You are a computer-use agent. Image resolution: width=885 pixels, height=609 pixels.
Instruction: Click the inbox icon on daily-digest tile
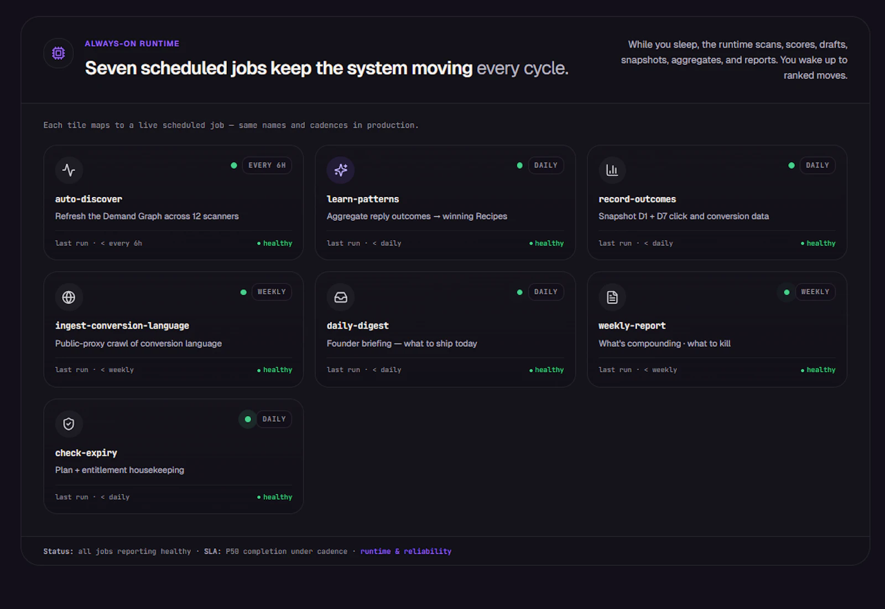(x=341, y=297)
